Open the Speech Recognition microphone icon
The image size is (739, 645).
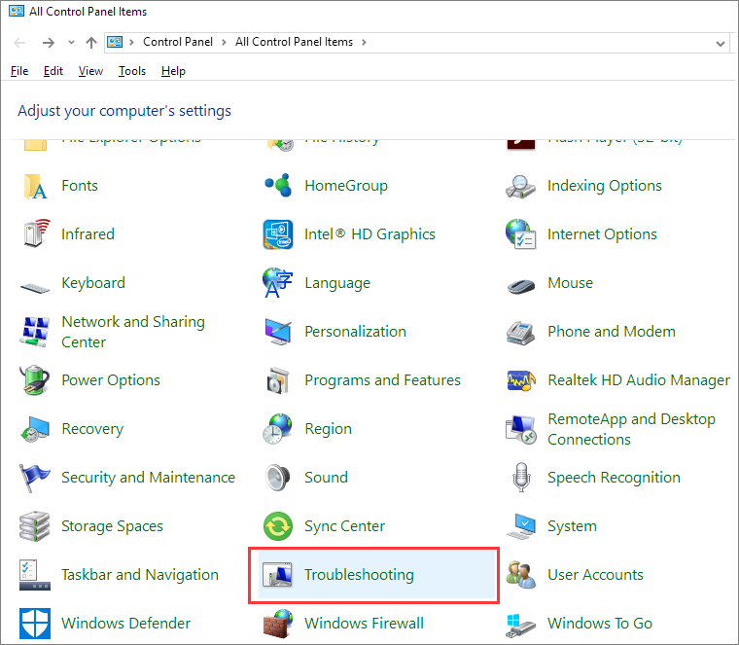pos(521,477)
